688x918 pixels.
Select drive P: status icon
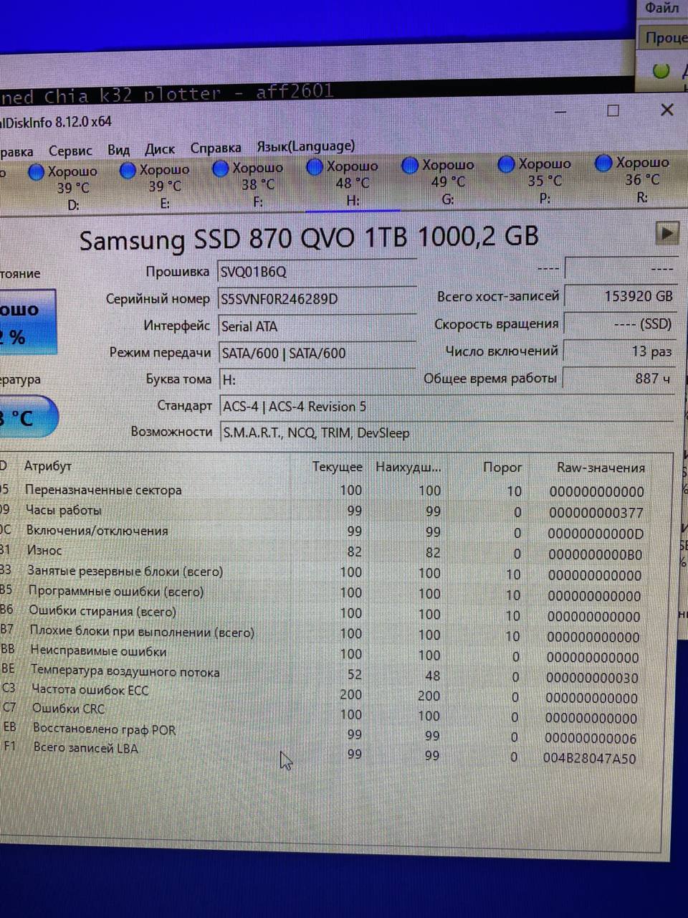click(x=506, y=164)
